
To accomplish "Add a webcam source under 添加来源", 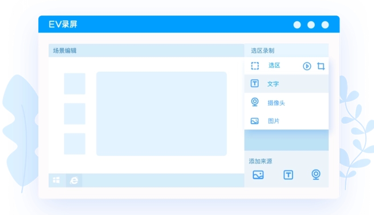I will 316,174.
